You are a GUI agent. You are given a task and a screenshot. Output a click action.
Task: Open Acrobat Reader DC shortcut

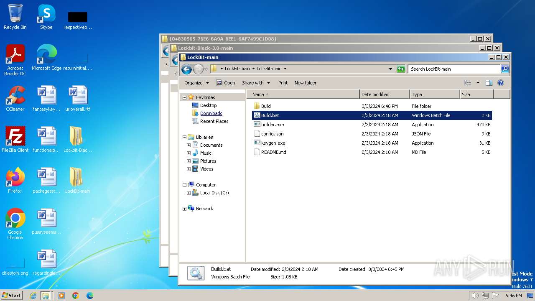[15, 60]
